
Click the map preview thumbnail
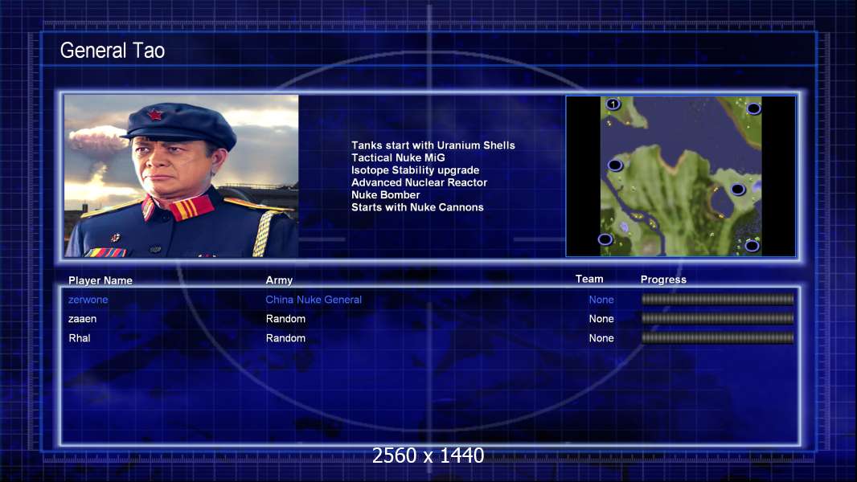click(680, 176)
